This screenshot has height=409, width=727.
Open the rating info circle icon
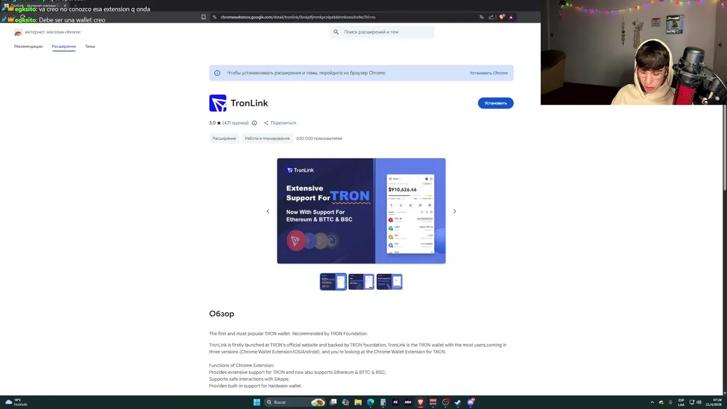(x=254, y=123)
